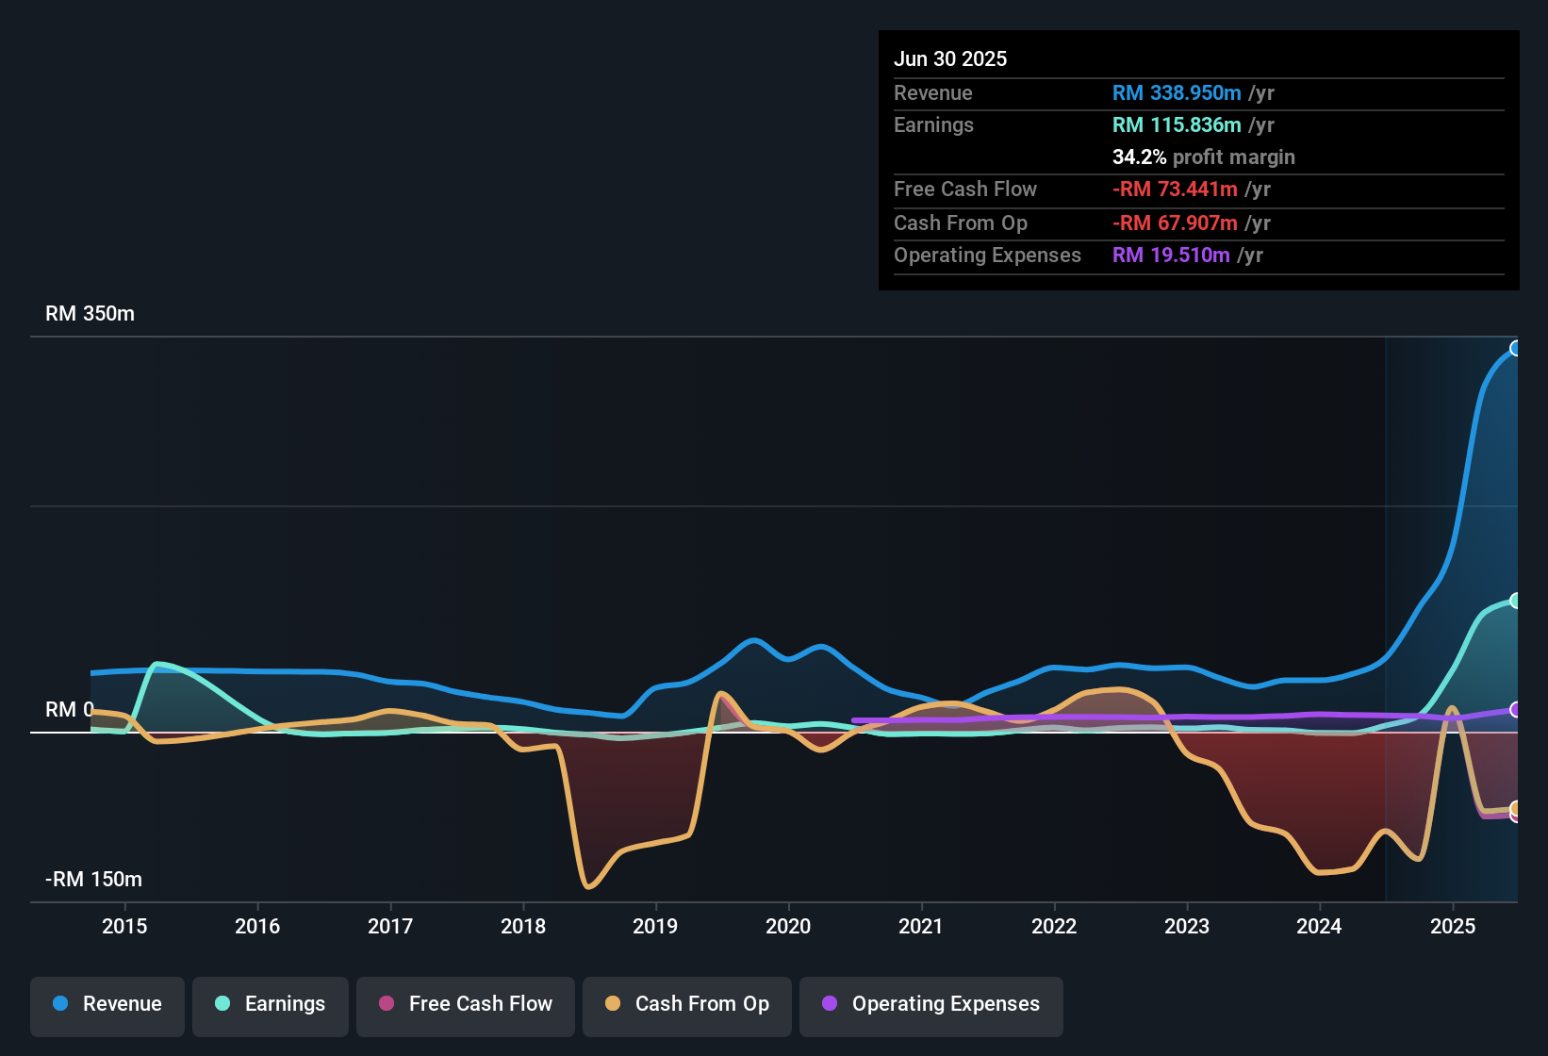1548x1056 pixels.
Task: Toggle the Earnings series visibility
Action: pos(271,1004)
